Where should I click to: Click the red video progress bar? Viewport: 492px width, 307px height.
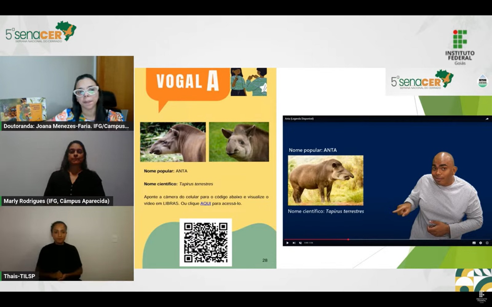click(317, 239)
